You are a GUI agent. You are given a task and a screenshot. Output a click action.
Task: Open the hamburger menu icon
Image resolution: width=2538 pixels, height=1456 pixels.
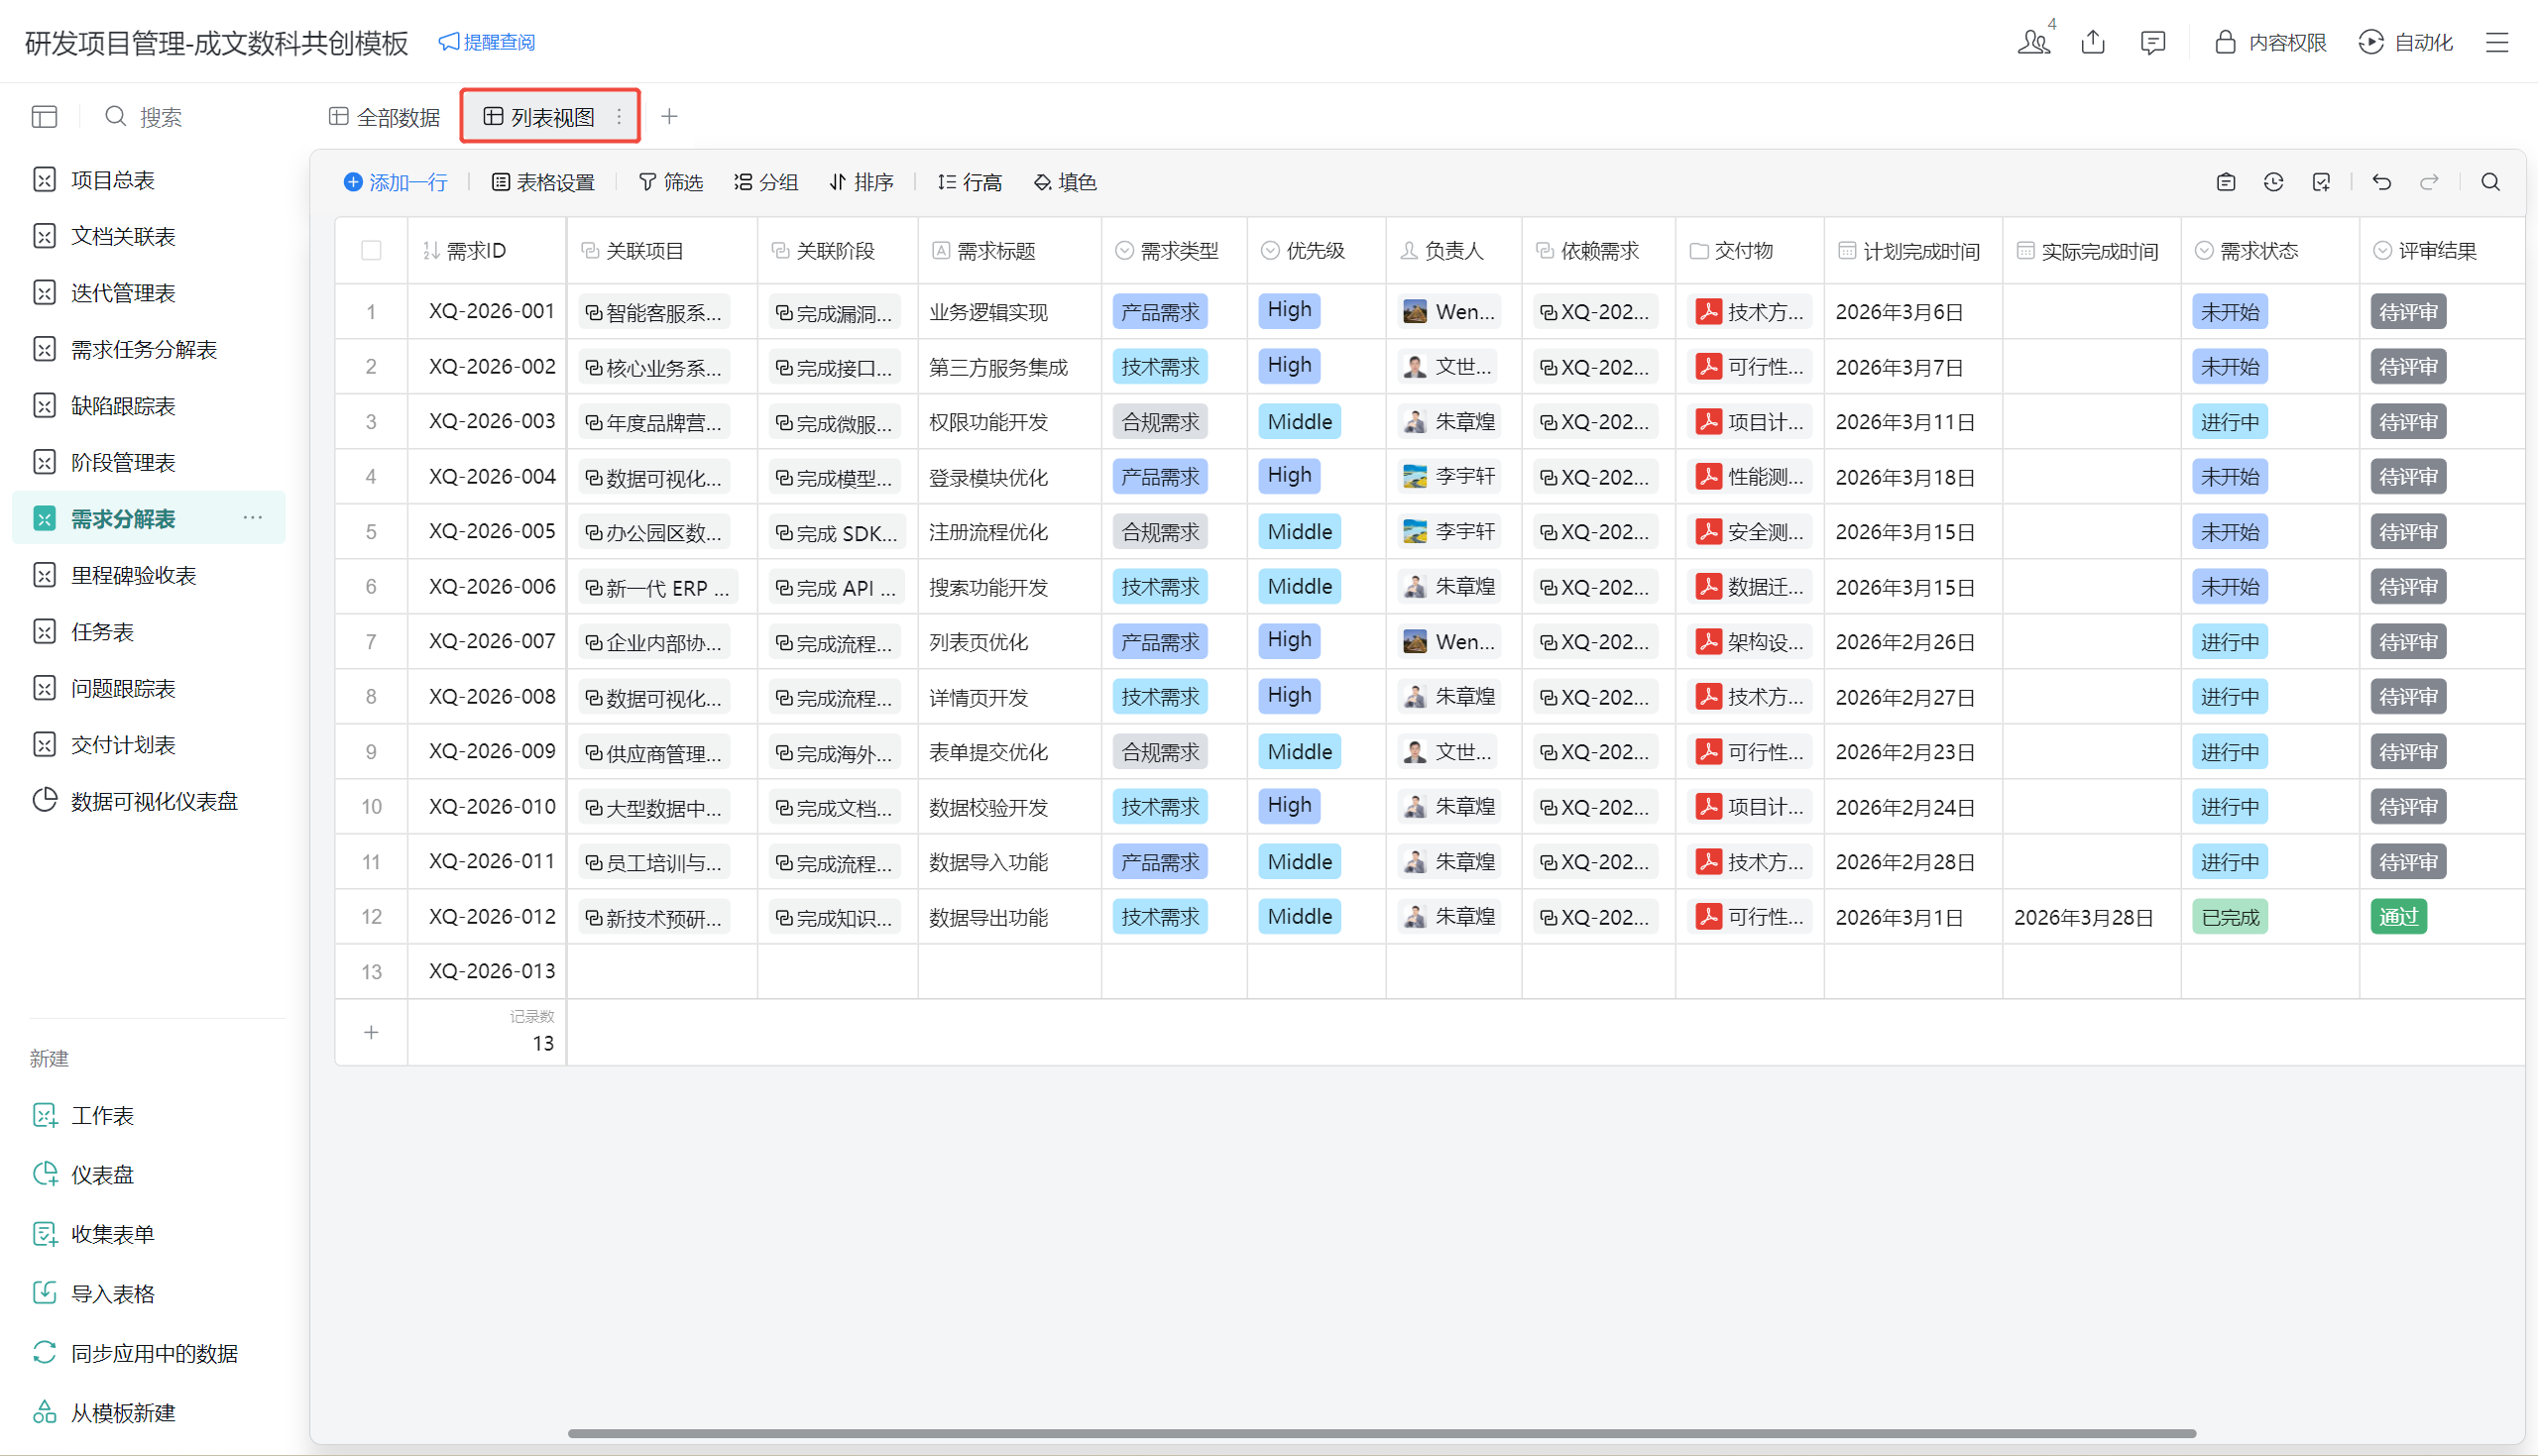point(2497,42)
